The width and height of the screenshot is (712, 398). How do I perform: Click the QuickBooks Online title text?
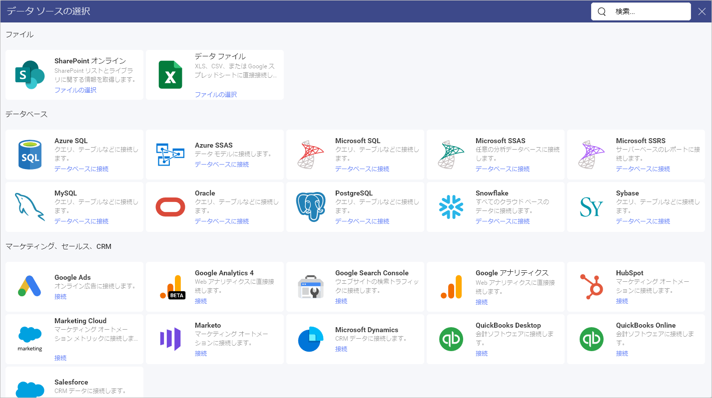tap(646, 326)
